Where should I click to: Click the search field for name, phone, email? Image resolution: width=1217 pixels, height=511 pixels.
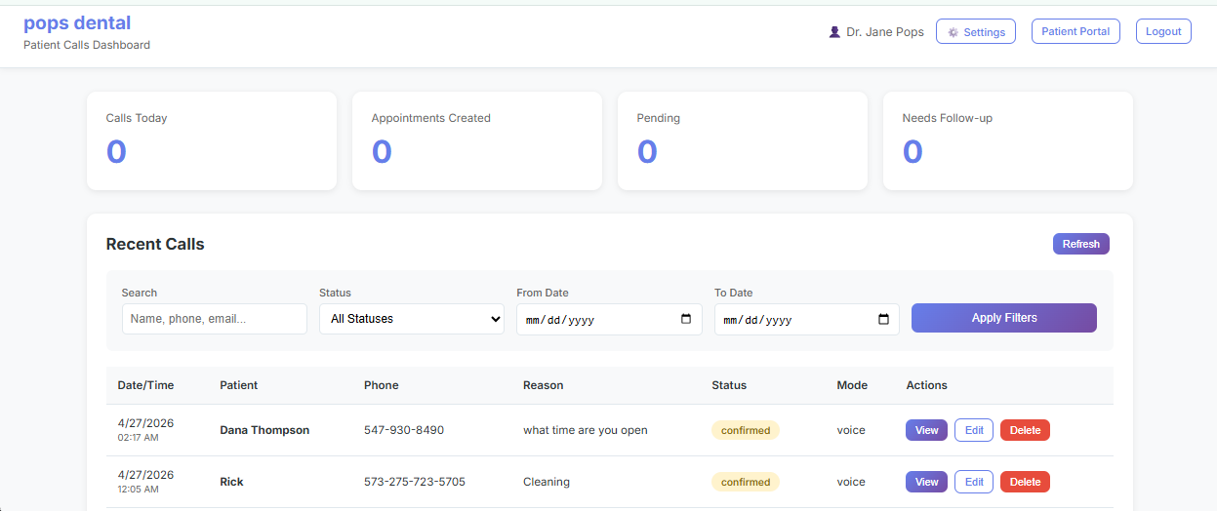click(x=214, y=319)
